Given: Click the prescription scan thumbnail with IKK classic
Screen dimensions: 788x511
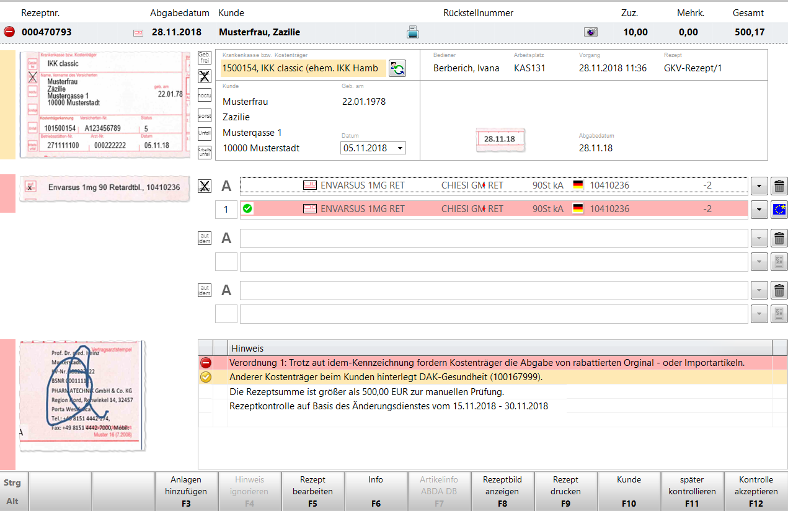Looking at the screenshot, I should (x=104, y=104).
